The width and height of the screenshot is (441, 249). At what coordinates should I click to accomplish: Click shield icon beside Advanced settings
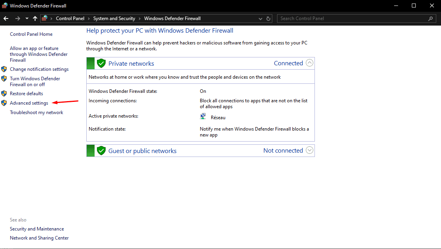pyautogui.click(x=4, y=103)
